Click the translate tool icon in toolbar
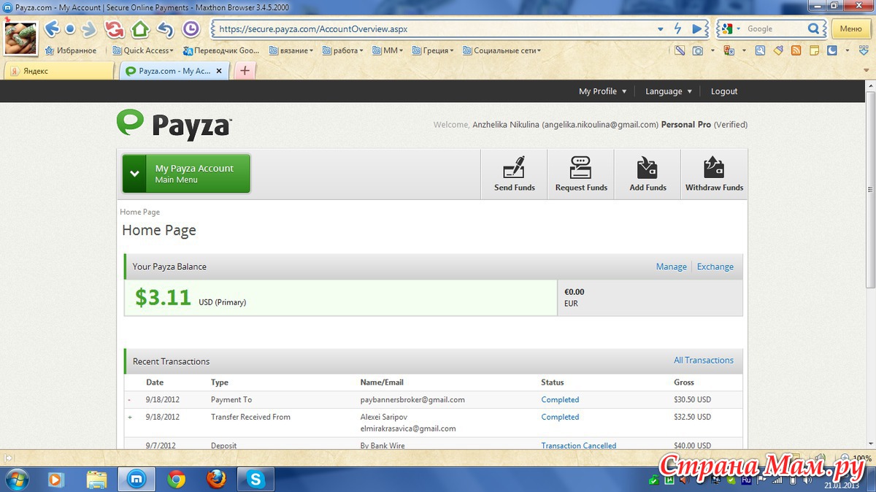The height and width of the screenshot is (492, 876). tap(729, 50)
